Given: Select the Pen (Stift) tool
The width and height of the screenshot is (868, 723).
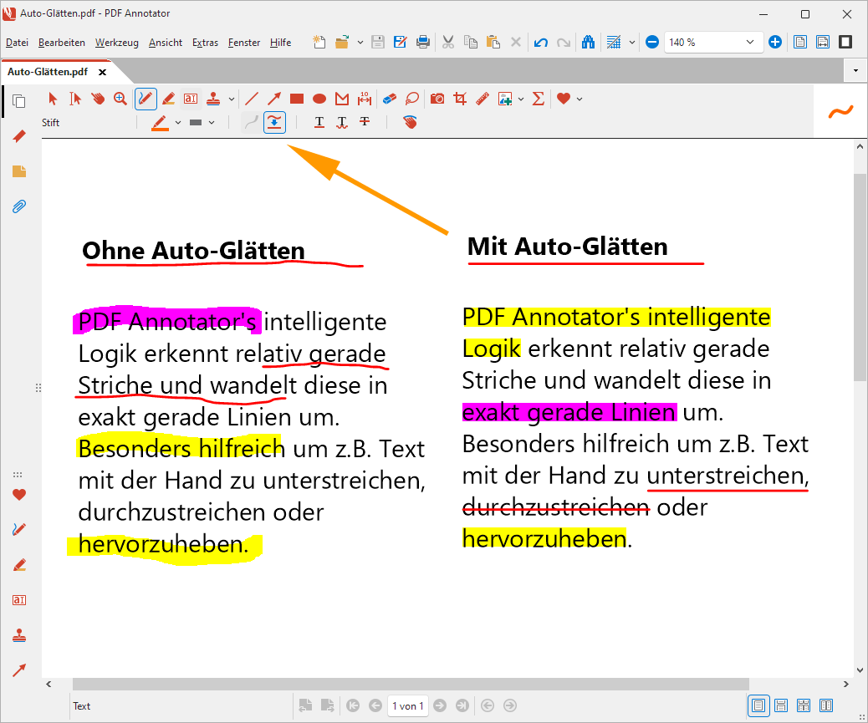Looking at the screenshot, I should (x=146, y=99).
